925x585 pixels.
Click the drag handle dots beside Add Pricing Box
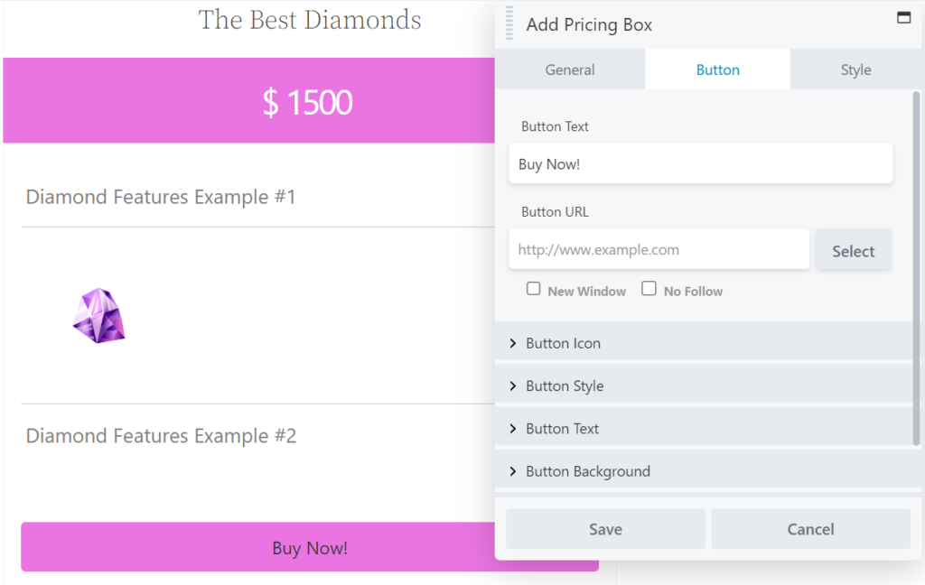point(508,24)
